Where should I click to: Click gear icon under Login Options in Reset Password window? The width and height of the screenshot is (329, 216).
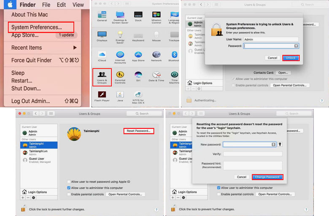click(33, 197)
